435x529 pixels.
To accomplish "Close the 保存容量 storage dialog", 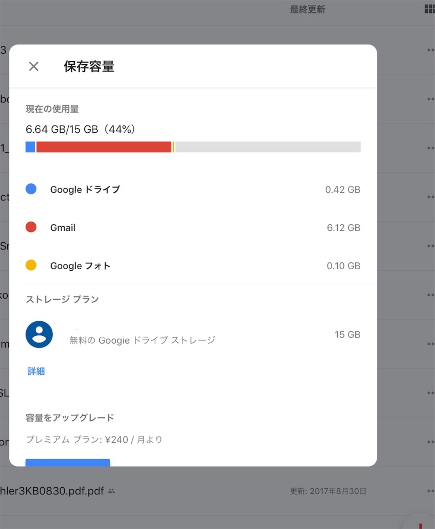I will 33,67.
